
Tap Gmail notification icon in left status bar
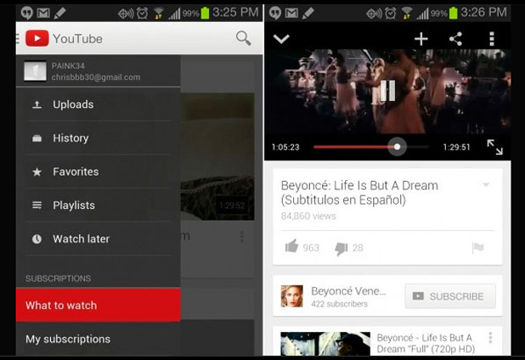43,14
